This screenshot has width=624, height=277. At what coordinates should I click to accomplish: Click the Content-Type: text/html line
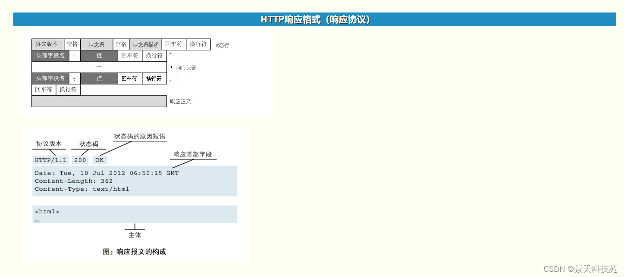pos(82,189)
